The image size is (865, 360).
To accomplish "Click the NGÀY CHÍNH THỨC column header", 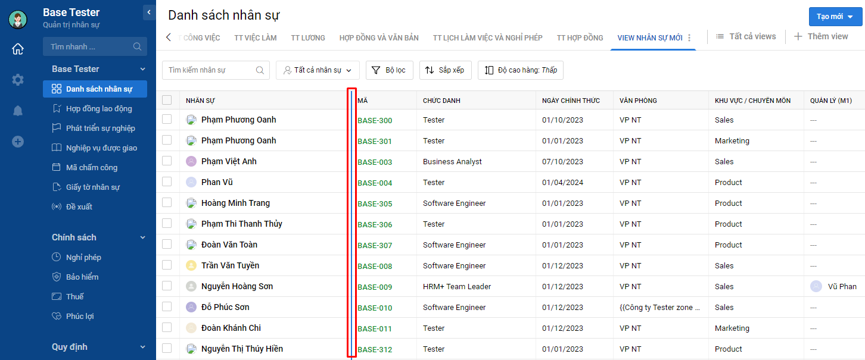I will [x=571, y=101].
